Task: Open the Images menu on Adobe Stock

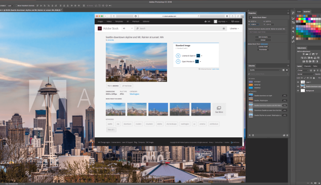Action: [100, 21]
